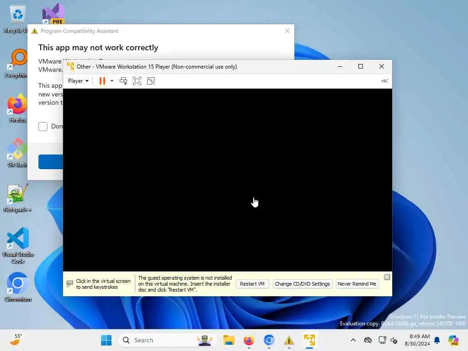Collapse the VMware toolbar with double chevron
The width and height of the screenshot is (468, 351).
385,81
